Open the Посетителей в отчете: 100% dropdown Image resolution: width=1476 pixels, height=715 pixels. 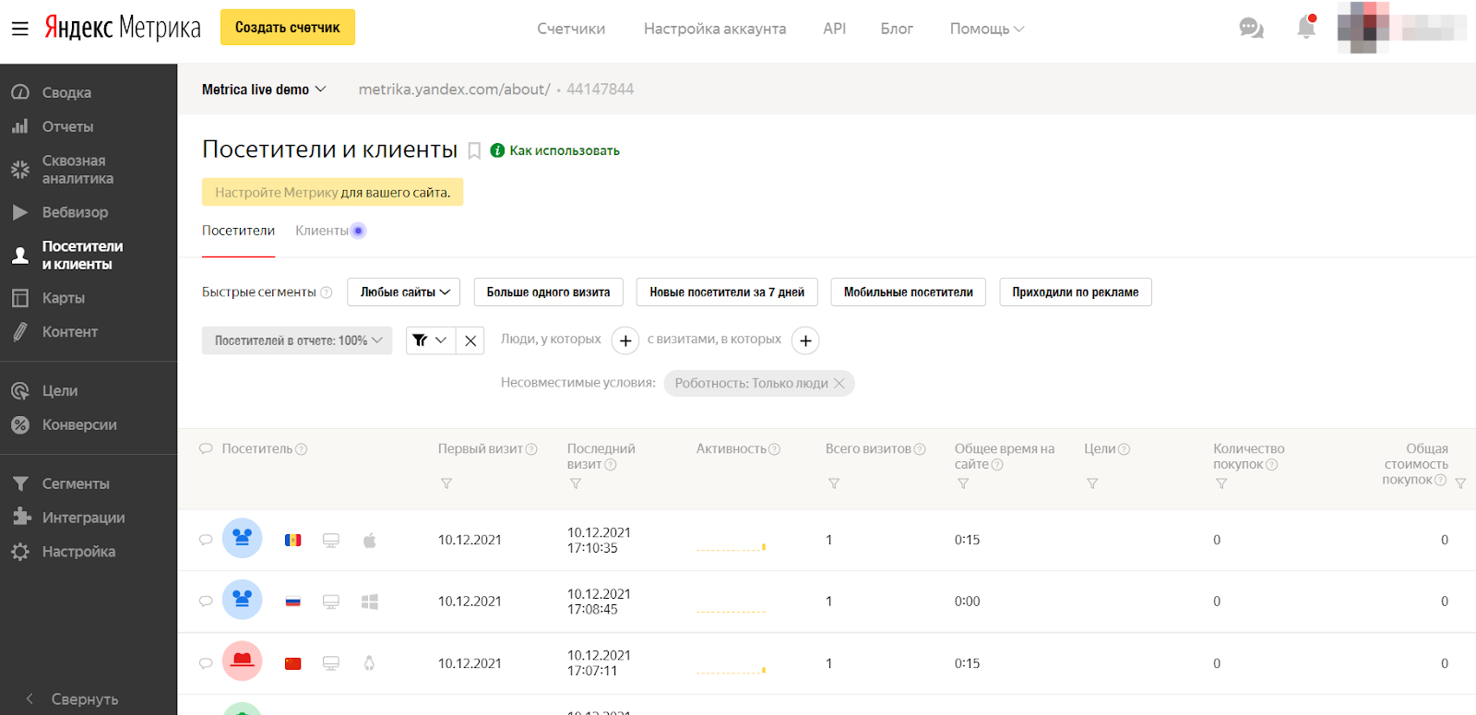coord(297,340)
